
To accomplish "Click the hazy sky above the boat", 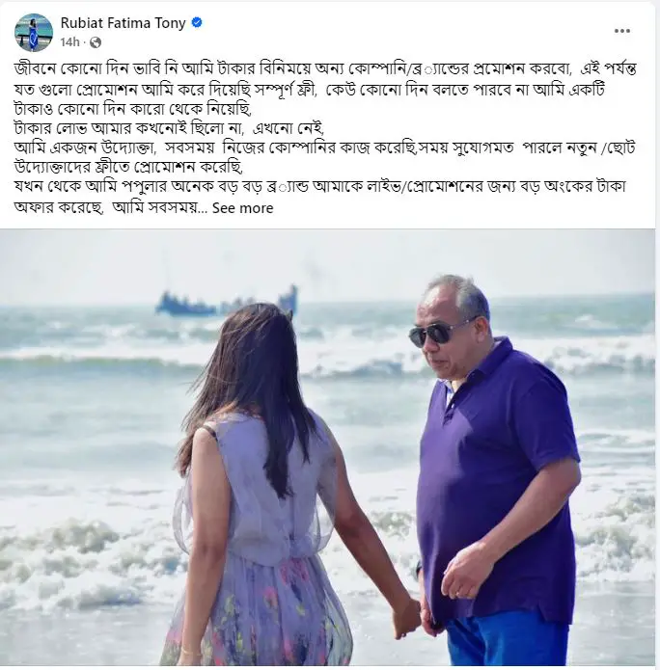I will (x=227, y=258).
